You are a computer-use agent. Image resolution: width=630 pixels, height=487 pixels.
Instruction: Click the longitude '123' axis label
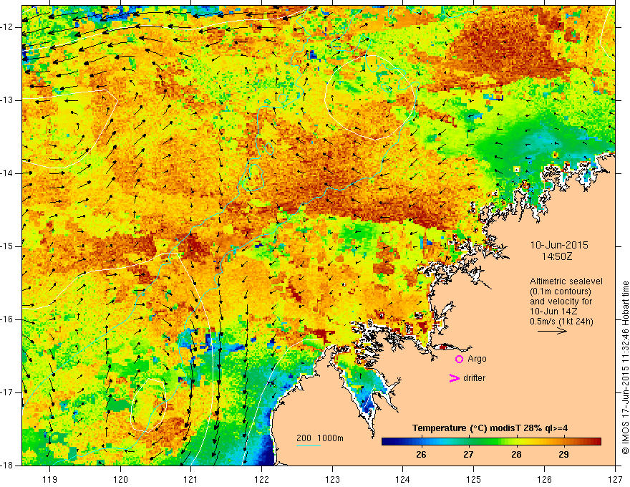pyautogui.click(x=332, y=479)
